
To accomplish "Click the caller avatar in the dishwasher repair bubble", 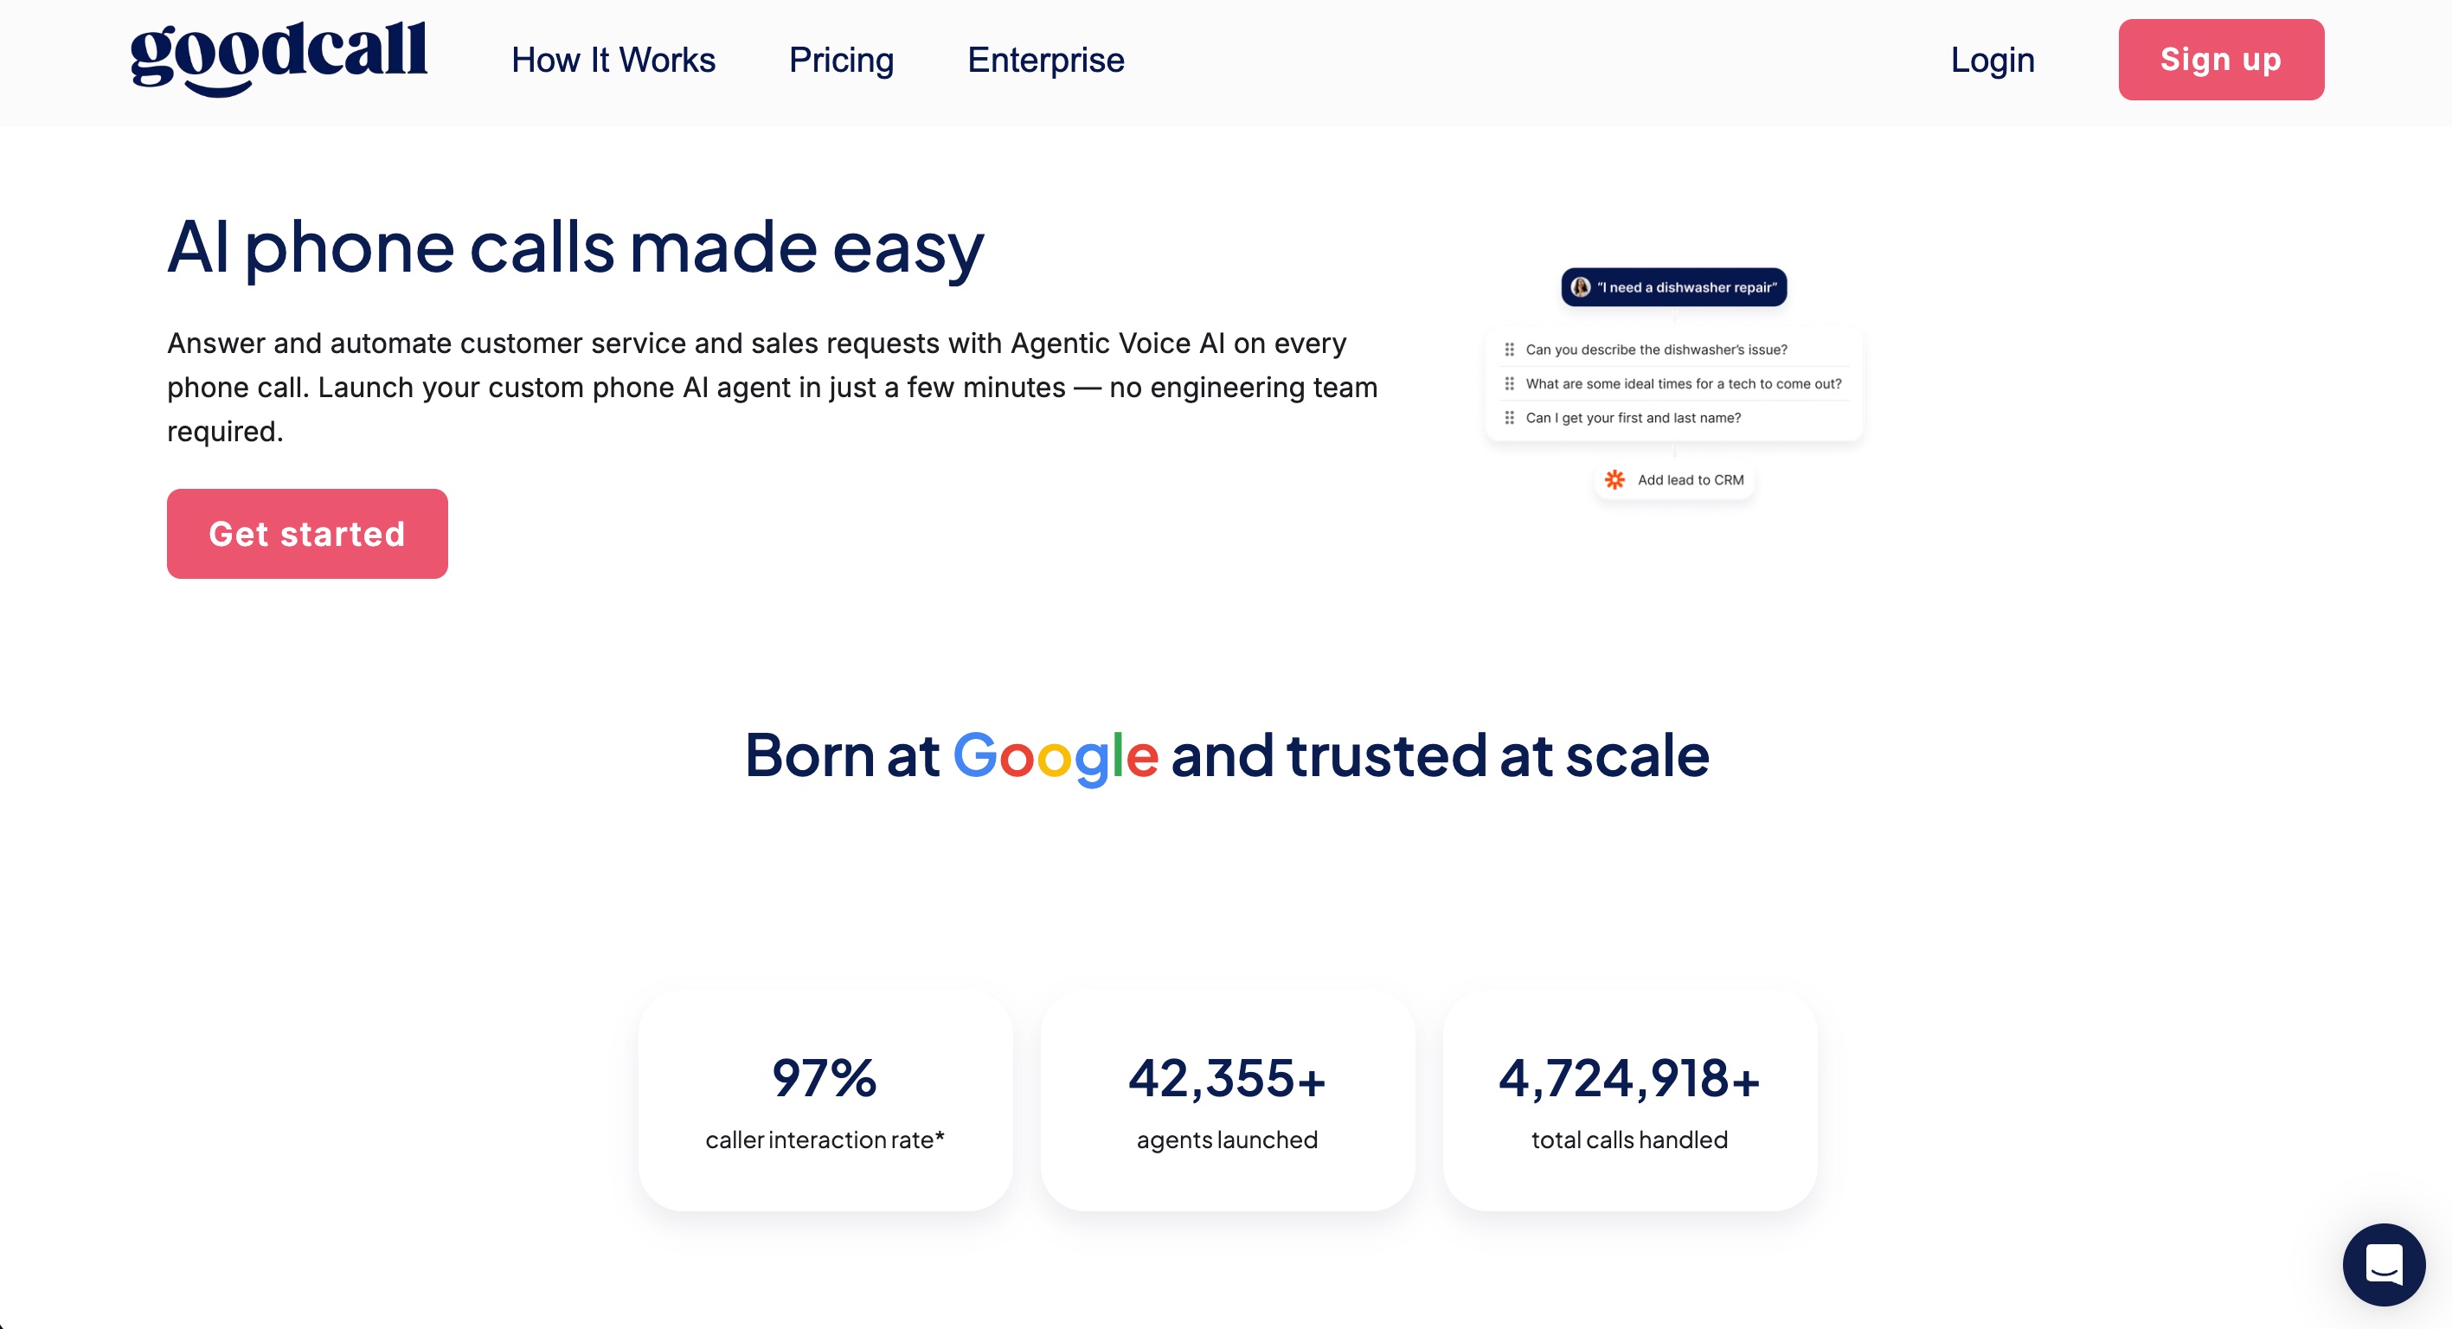I will [x=1580, y=287].
